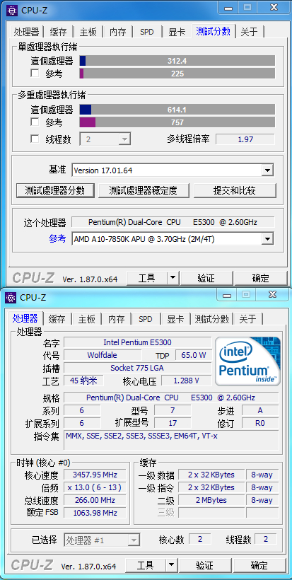Screen dimensions: 292x580
Task: Click CPU-Z app icon in upper window title bar
Action: [x=12, y=10]
